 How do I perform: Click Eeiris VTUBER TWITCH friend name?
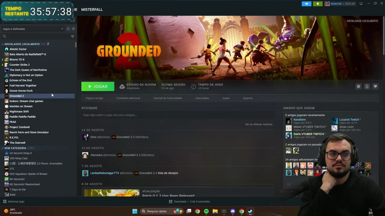click(x=309, y=134)
